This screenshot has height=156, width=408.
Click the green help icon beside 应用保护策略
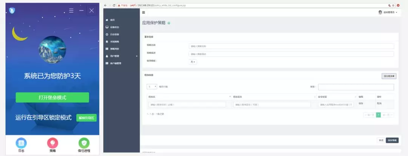click(x=168, y=23)
